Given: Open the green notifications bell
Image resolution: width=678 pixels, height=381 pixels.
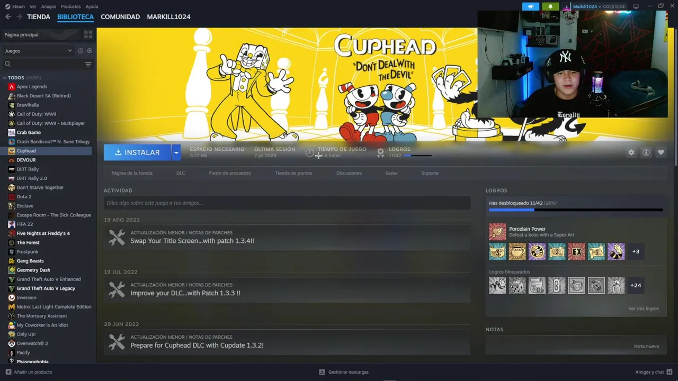Looking at the screenshot, I should pos(550,6).
